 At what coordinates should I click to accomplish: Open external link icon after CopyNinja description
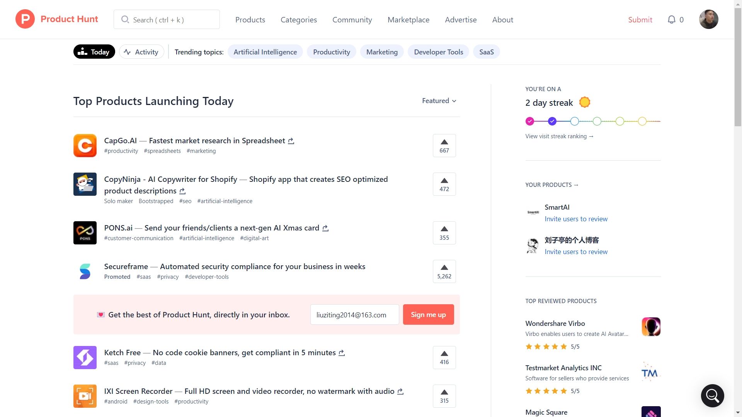pyautogui.click(x=182, y=191)
